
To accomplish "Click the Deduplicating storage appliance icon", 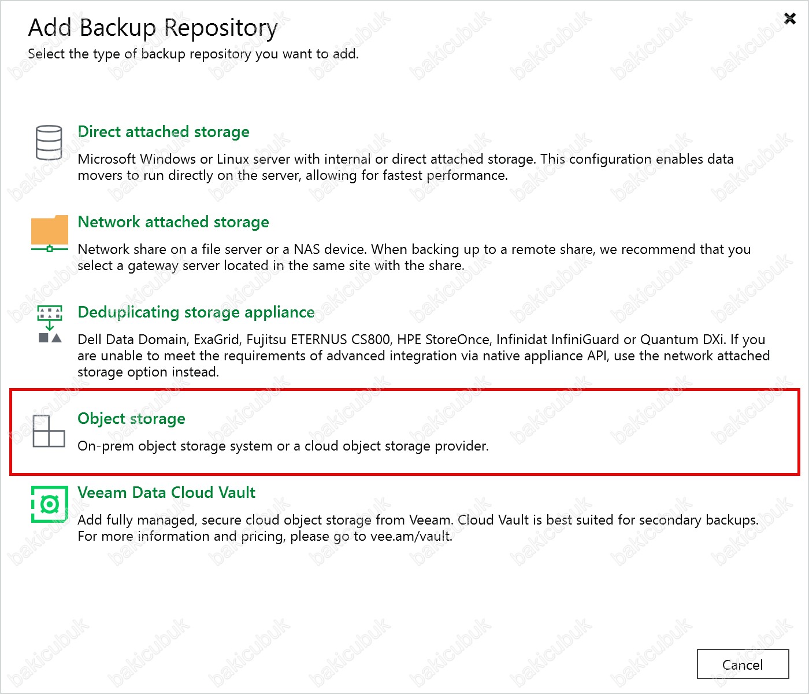I will (x=50, y=324).
